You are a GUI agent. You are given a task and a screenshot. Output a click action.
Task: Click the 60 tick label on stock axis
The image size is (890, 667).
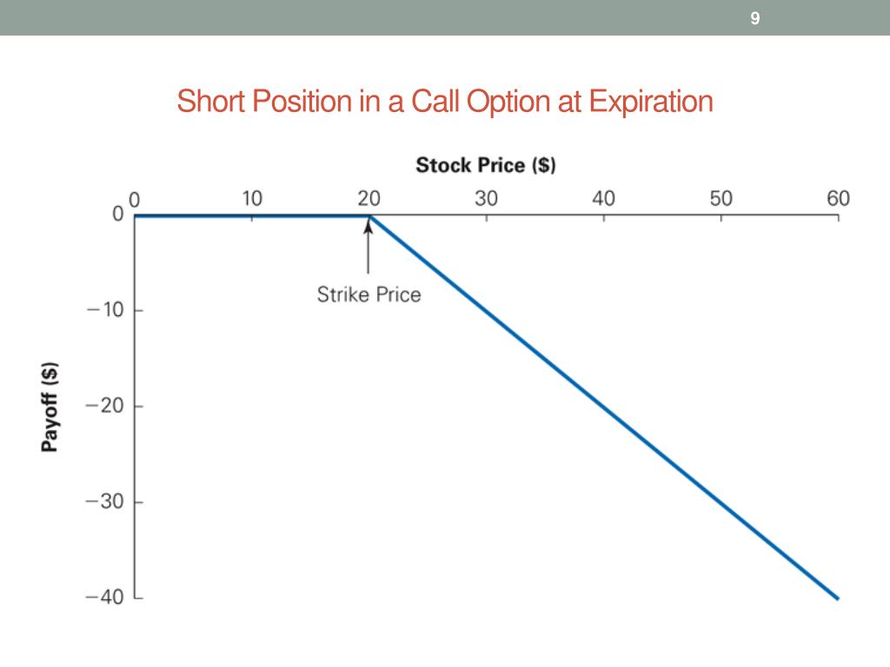pos(838,199)
